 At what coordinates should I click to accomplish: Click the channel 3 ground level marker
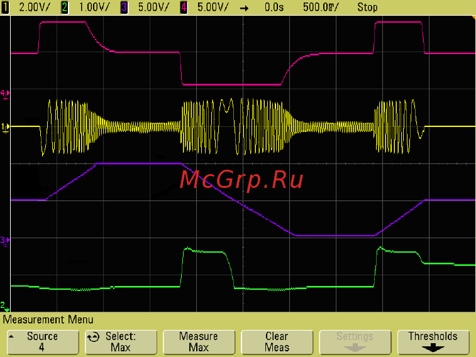click(x=5, y=241)
